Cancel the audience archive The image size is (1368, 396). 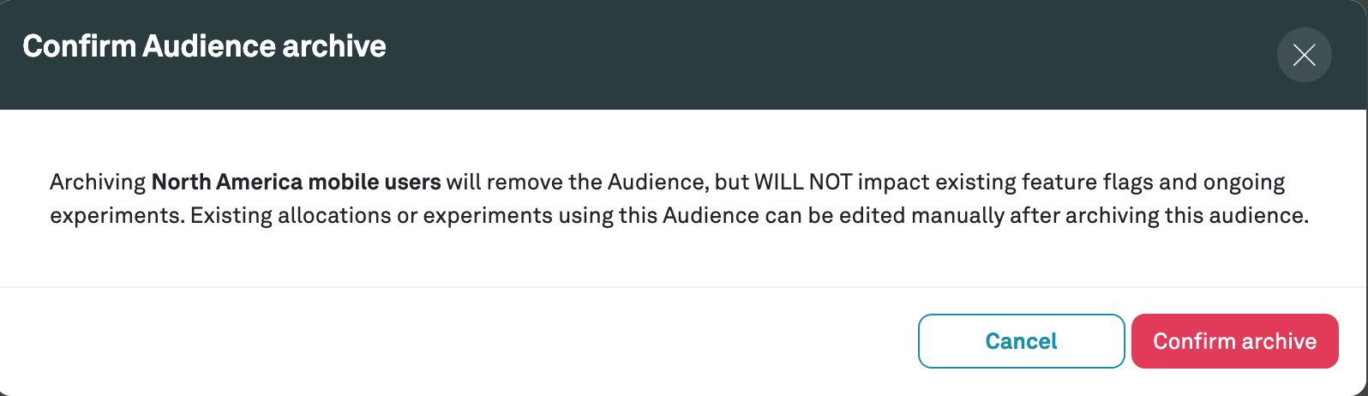tap(1021, 341)
